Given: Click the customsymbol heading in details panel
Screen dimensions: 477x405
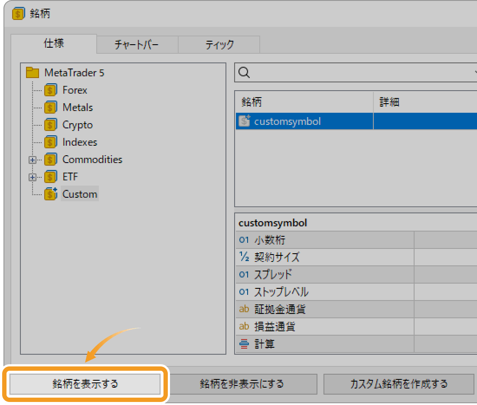Looking at the screenshot, I should pyautogui.click(x=273, y=223).
